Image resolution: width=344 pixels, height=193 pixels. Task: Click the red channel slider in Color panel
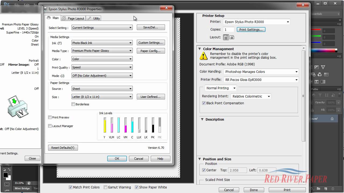click(x=316, y=29)
